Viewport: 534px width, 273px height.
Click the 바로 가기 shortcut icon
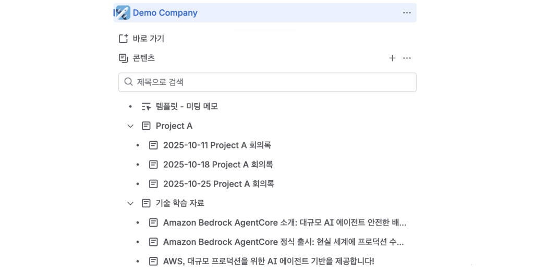(x=124, y=39)
